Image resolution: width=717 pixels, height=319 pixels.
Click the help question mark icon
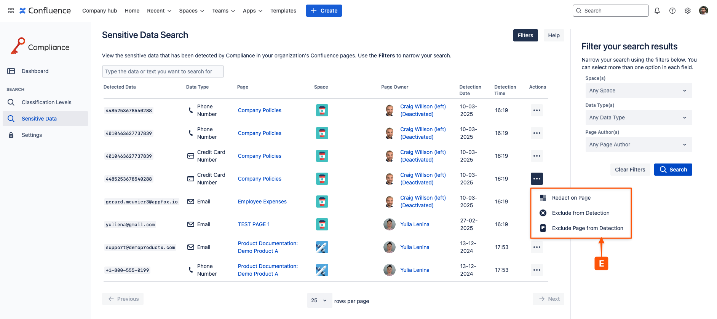click(672, 11)
